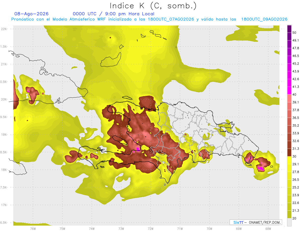Viewport: 301px width, 232px height.
Task: Choose the salmon swatch between 39.1 and 40
Action: coord(289,98)
